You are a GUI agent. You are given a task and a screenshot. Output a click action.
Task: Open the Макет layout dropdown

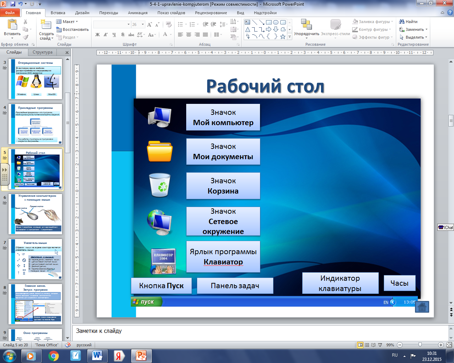click(x=67, y=22)
